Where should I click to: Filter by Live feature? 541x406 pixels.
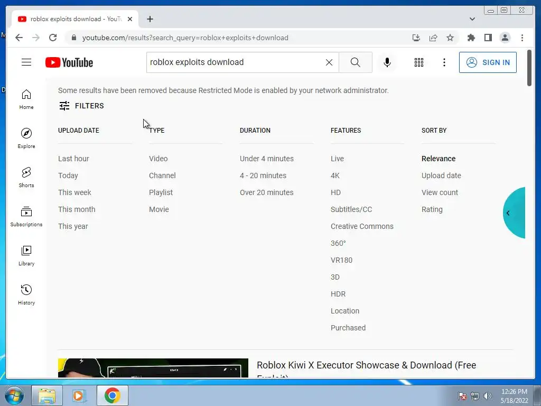(x=337, y=159)
